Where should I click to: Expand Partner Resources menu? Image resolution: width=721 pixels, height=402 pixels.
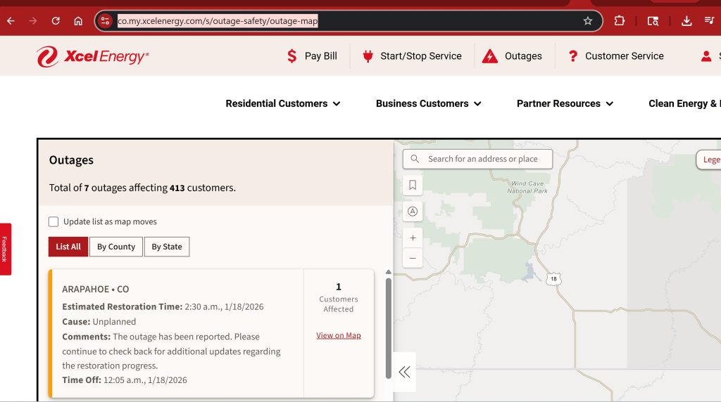point(565,103)
